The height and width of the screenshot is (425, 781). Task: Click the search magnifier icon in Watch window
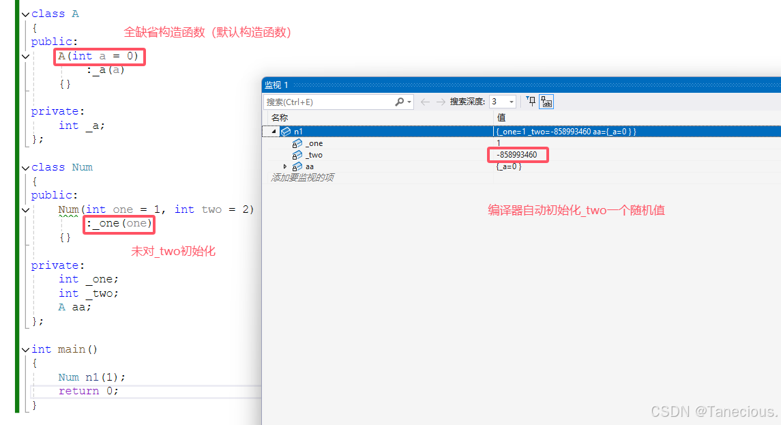click(399, 101)
